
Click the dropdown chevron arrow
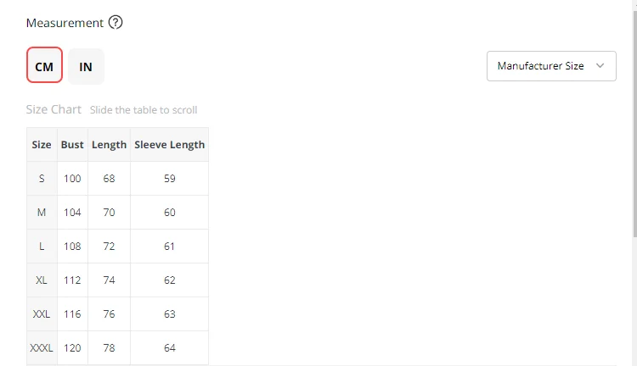pyautogui.click(x=600, y=65)
